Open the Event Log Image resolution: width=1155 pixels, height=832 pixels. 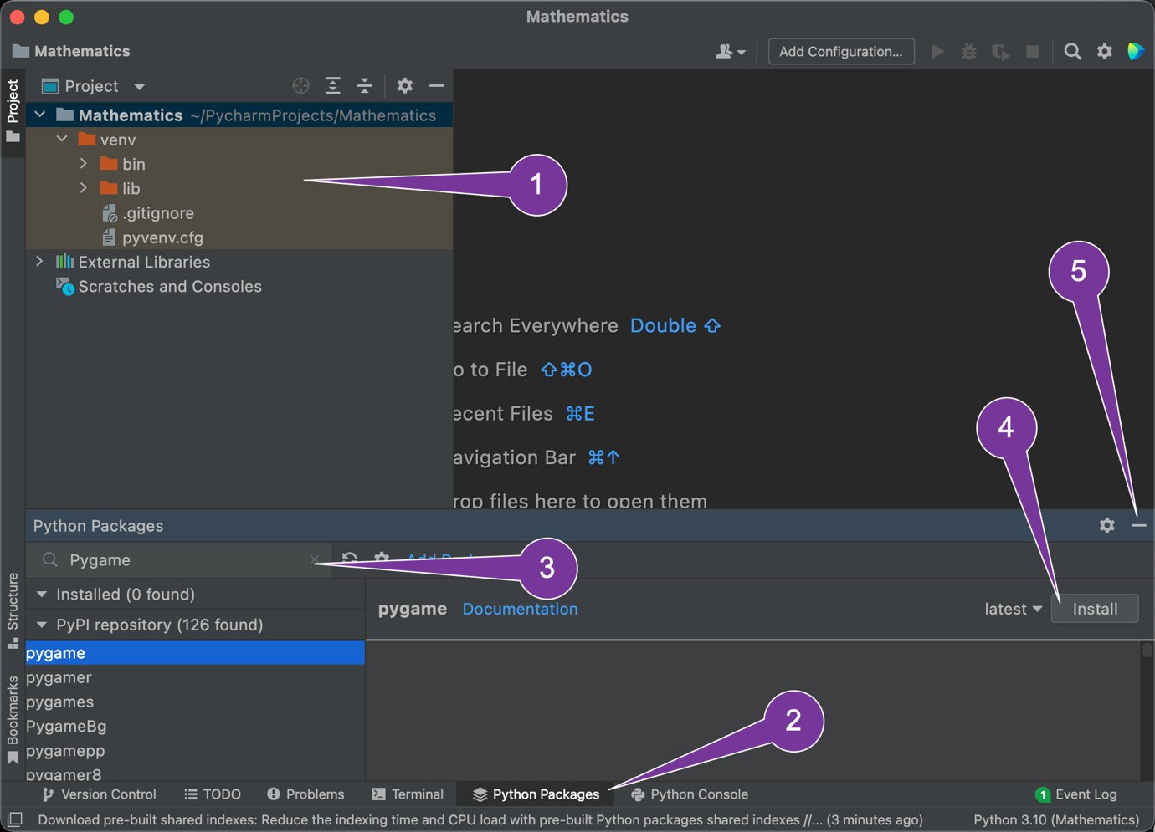pyautogui.click(x=1076, y=794)
